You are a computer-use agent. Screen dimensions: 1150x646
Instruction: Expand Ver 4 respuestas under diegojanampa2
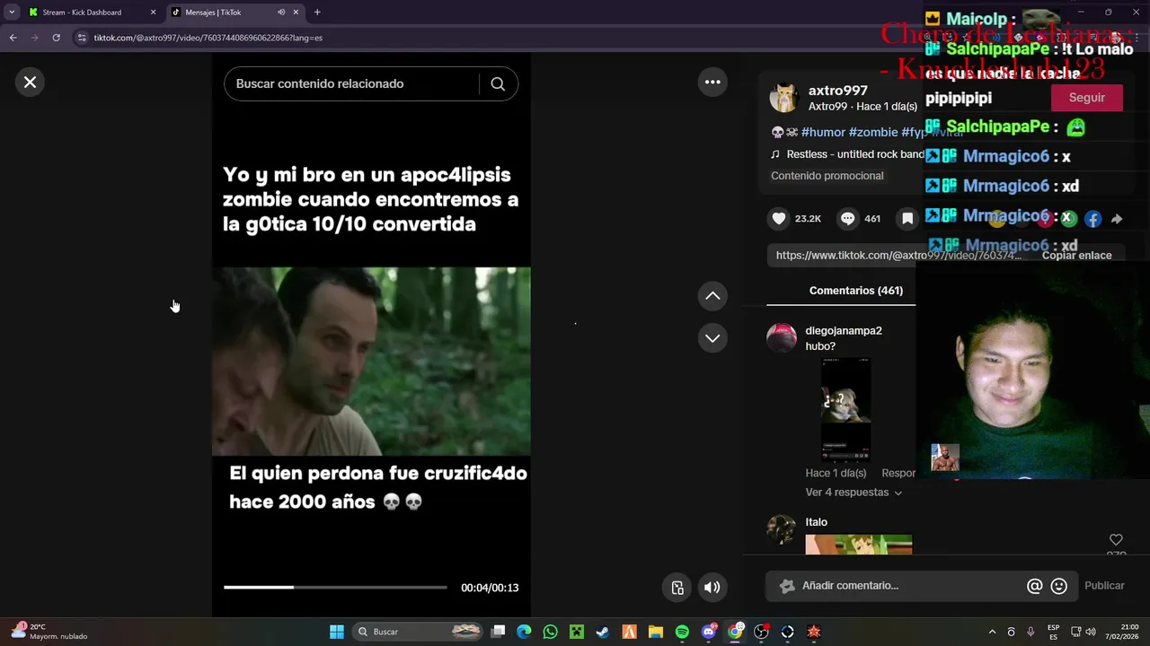click(854, 493)
